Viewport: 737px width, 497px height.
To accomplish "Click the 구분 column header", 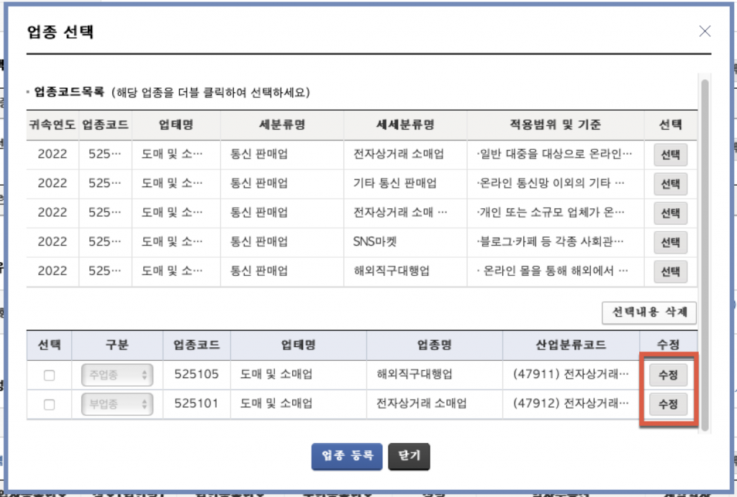I will point(117,344).
